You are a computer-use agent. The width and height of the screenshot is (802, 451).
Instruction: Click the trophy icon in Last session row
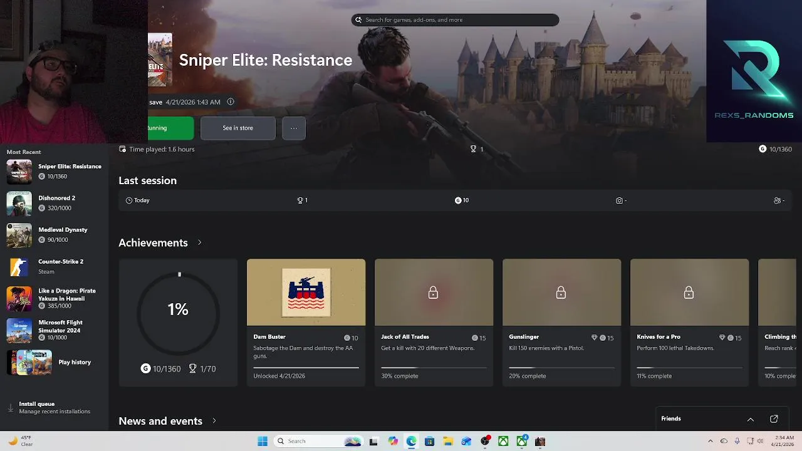(x=300, y=200)
